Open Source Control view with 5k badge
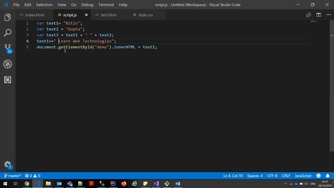This screenshot has width=334, height=188. coord(8,49)
